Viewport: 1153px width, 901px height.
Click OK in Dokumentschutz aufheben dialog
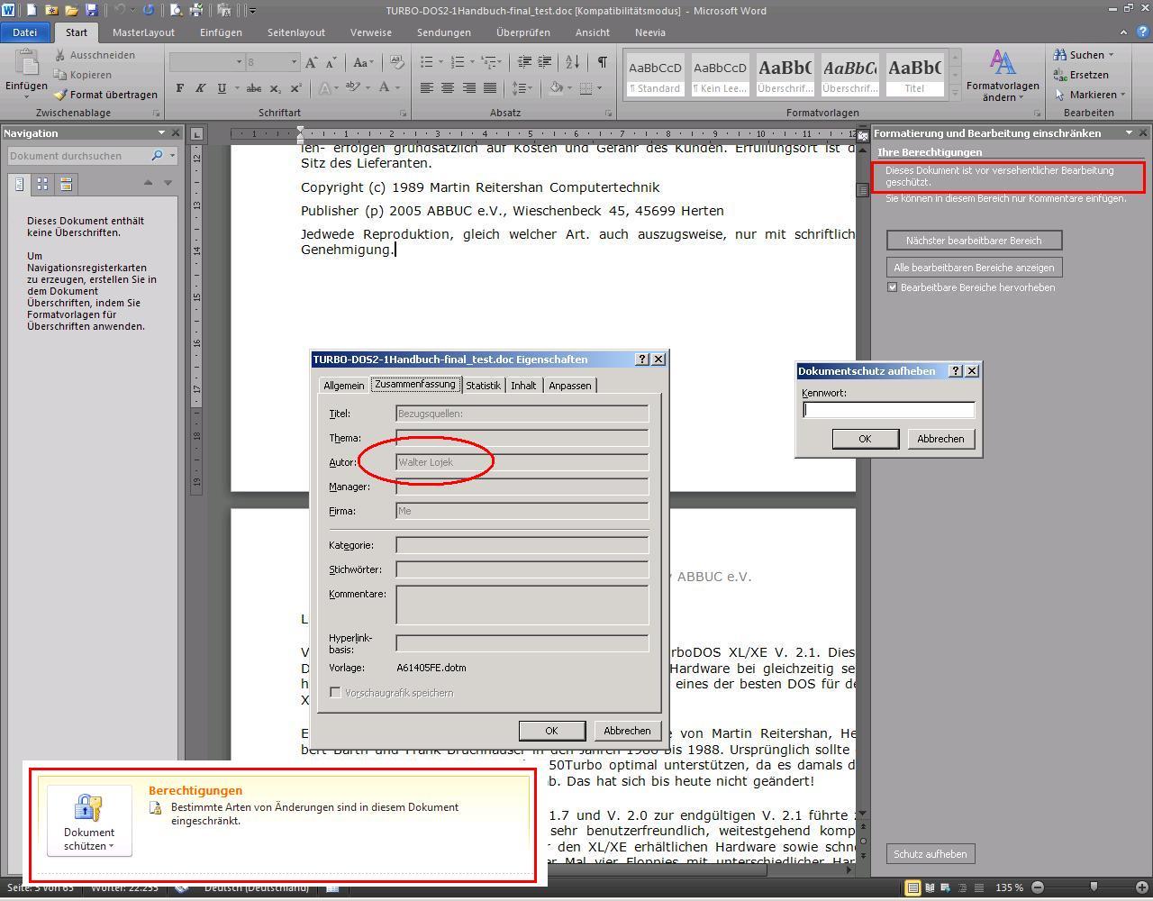click(865, 439)
